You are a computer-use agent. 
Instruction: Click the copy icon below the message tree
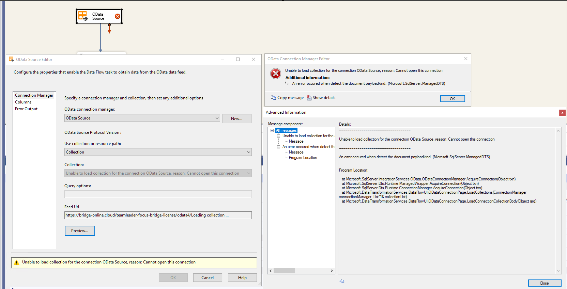click(341, 281)
